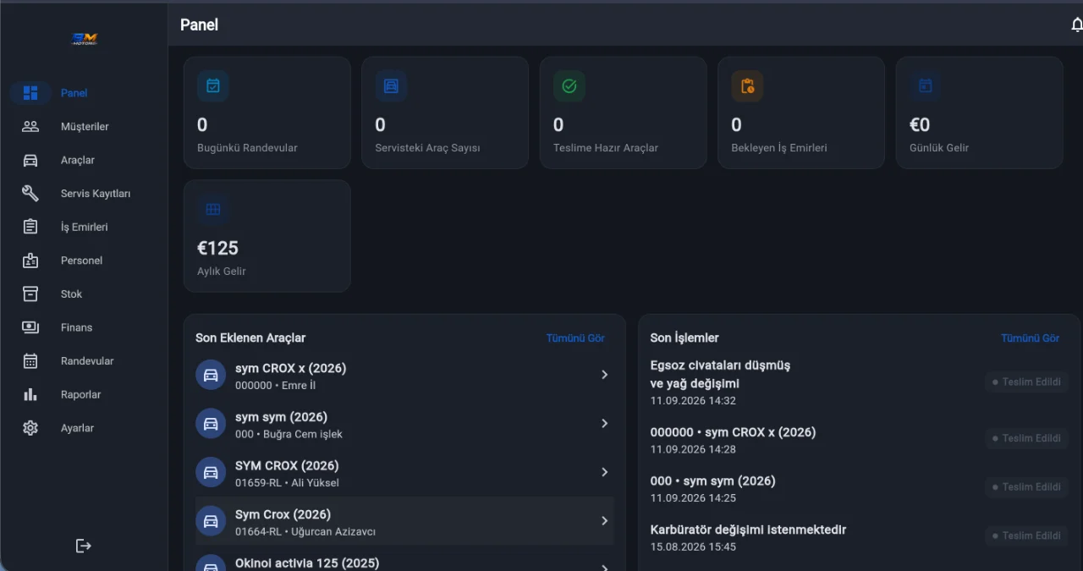Viewport: 1083px width, 571px height.
Task: Click Teslim Edildi badge for Egsoz cıvataları
Action: [1026, 382]
